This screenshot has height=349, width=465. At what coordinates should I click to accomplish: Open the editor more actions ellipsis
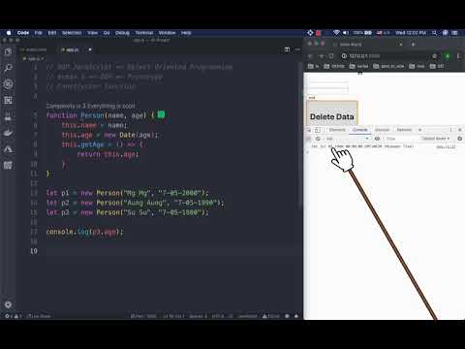click(x=297, y=49)
